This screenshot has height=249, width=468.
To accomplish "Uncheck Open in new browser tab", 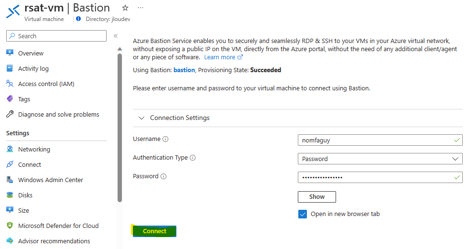I will pyautogui.click(x=302, y=214).
